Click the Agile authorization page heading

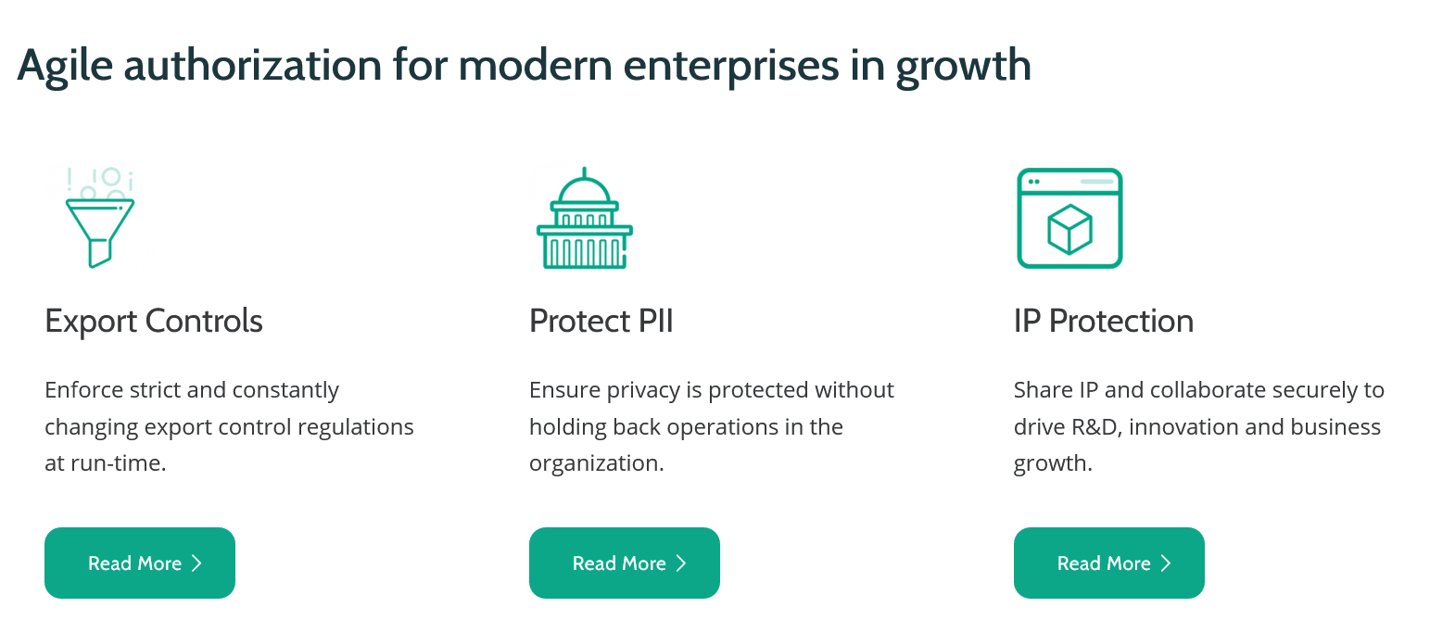pyautogui.click(x=524, y=65)
